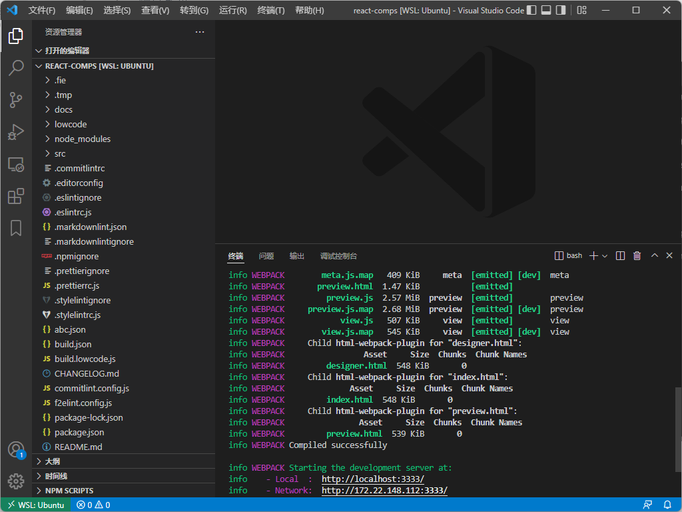Open the new terminal profile dropdown arrow
Image resolution: width=682 pixels, height=512 pixels.
click(605, 256)
